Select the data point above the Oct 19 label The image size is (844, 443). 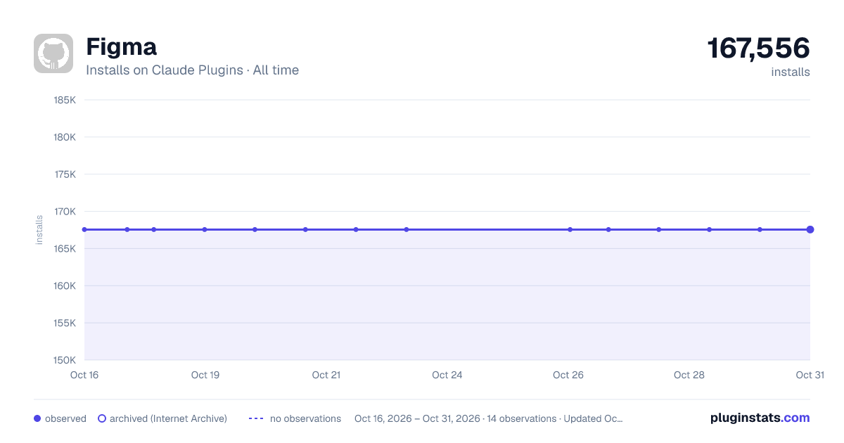(205, 229)
